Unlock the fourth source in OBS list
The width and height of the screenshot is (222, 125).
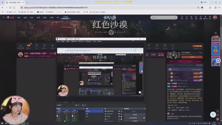pos(121,119)
